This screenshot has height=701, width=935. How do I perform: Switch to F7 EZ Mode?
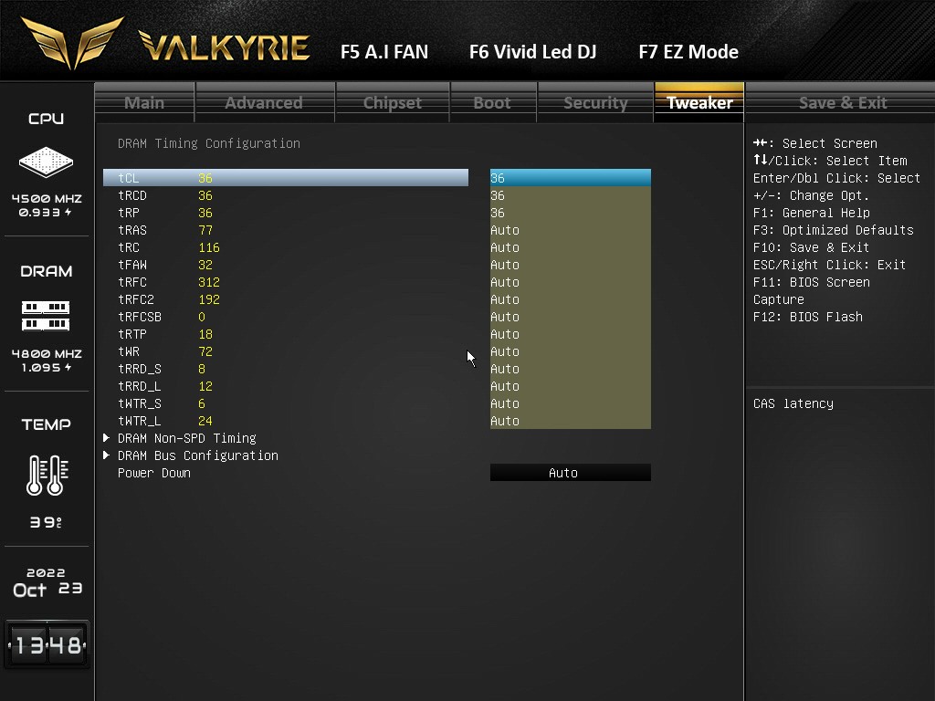pos(688,52)
